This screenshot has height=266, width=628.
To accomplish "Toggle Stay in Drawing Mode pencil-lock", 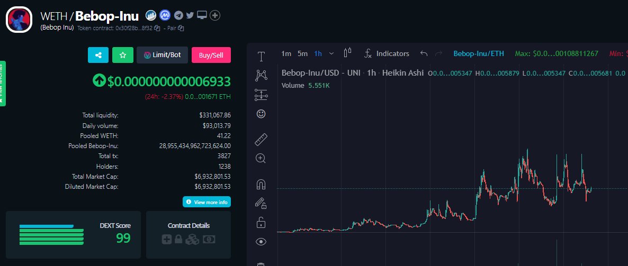I will tap(261, 203).
